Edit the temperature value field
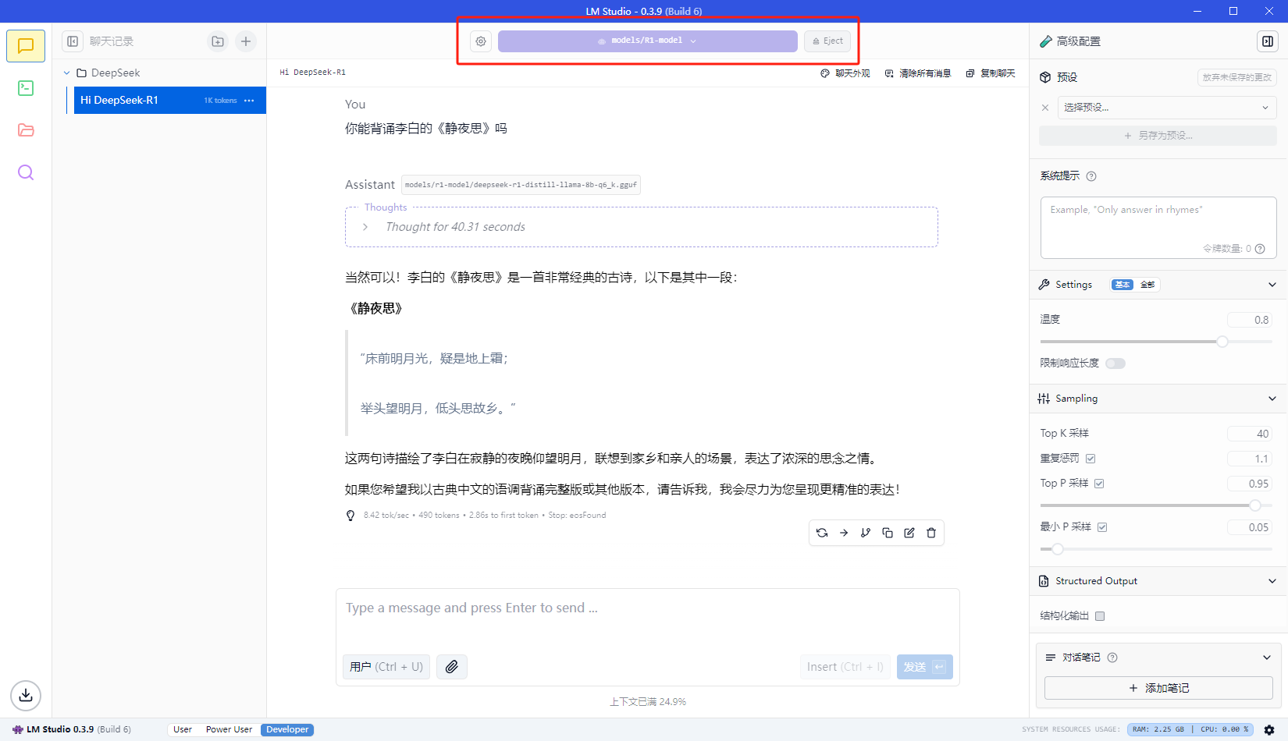This screenshot has height=741, width=1288. pyautogui.click(x=1250, y=320)
